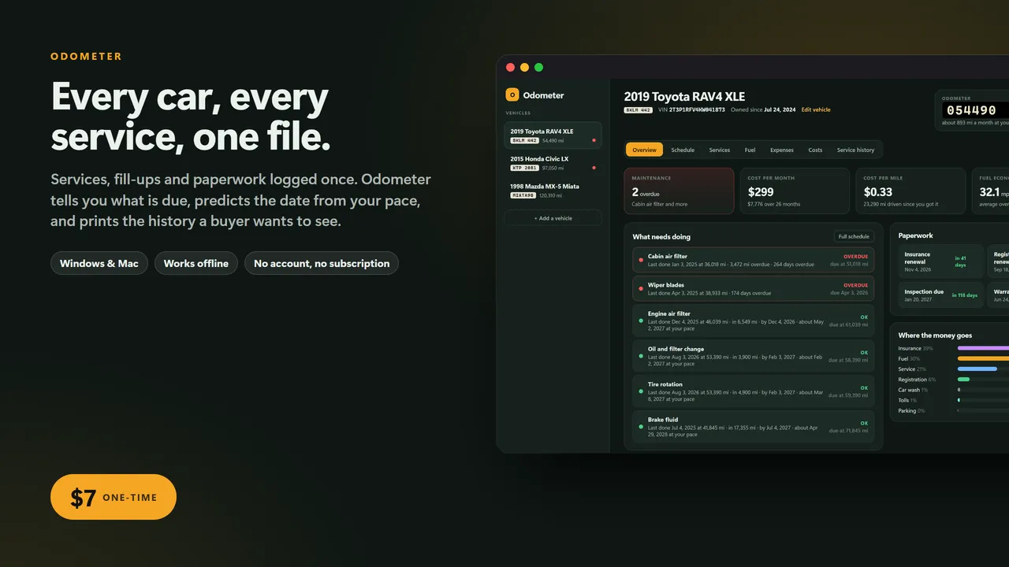Click the green dot beside Oil and filter change
Screen dimensions: 1009x567
(x=641, y=356)
